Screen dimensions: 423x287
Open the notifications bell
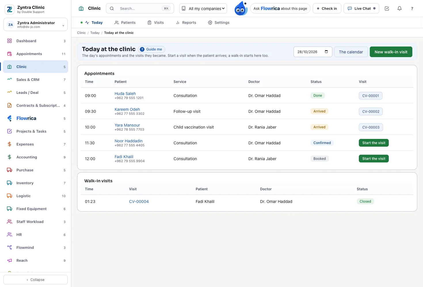point(399,9)
